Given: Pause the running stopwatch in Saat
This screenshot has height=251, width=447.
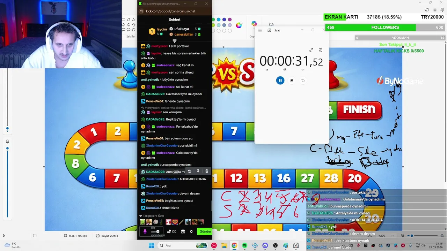Looking at the screenshot, I should [x=280, y=81].
